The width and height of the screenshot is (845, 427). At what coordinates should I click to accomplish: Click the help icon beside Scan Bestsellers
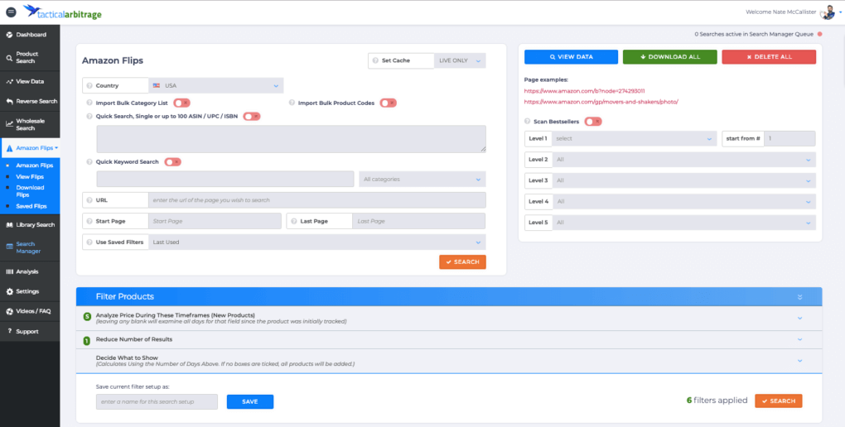point(528,121)
